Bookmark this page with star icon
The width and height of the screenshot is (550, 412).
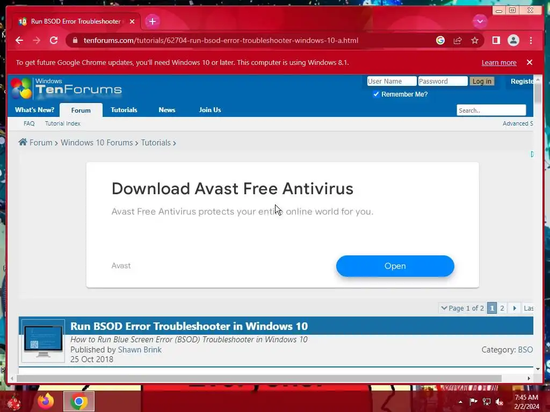475,40
